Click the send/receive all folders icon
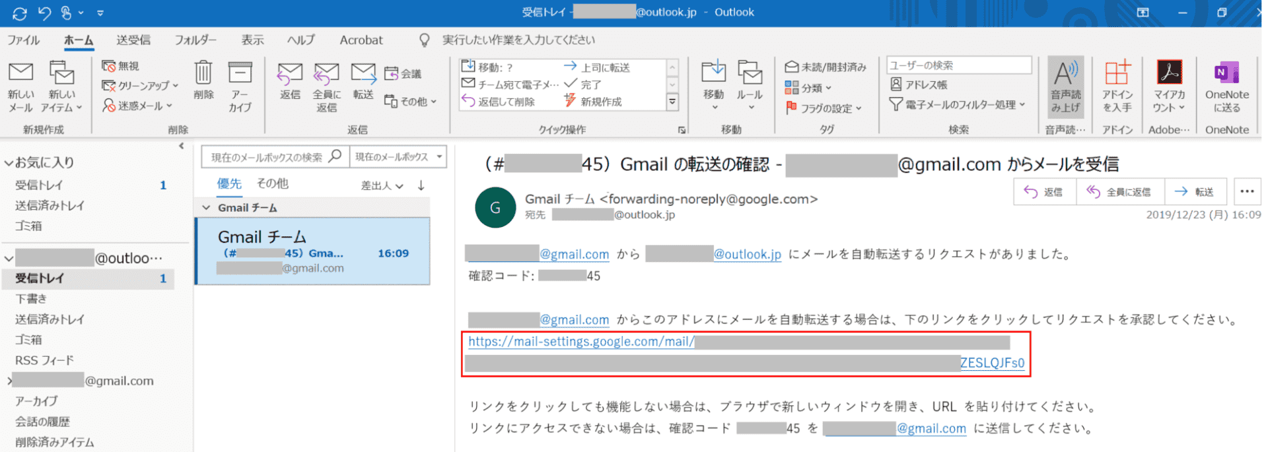This screenshot has width=1268, height=452. [20, 13]
